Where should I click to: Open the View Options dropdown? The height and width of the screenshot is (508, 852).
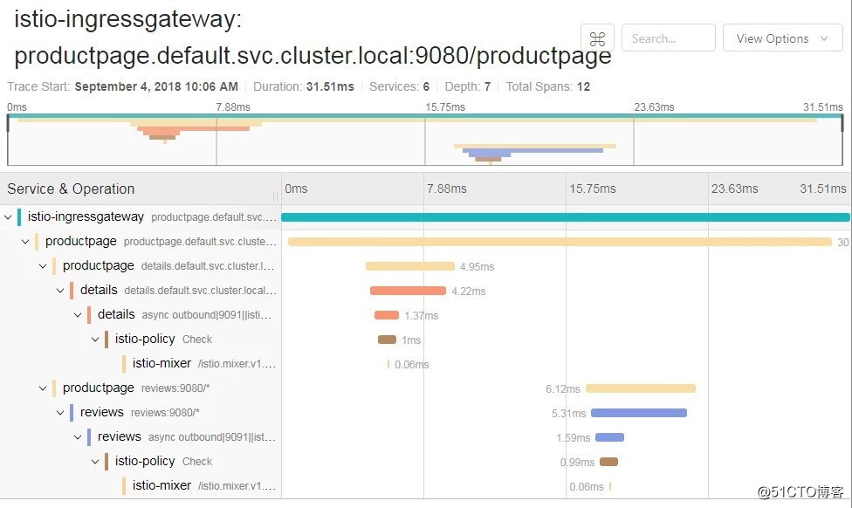coord(782,38)
